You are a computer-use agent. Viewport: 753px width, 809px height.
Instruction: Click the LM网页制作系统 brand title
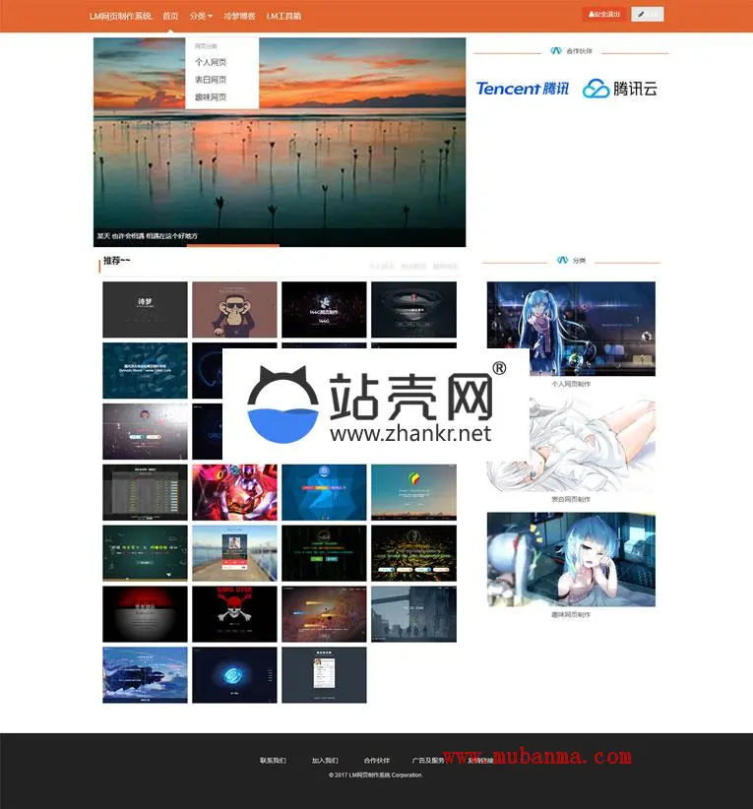pos(120,16)
